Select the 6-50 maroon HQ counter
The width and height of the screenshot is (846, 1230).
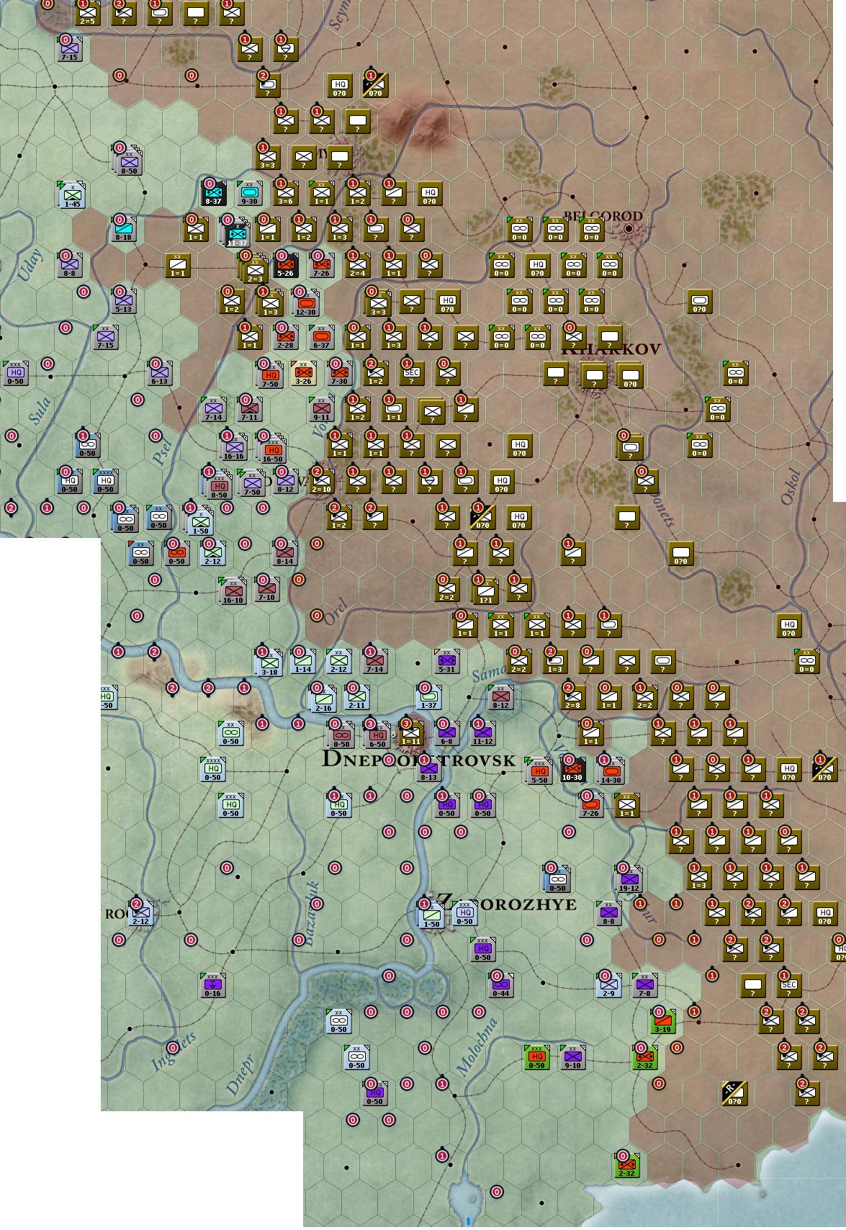(x=377, y=735)
